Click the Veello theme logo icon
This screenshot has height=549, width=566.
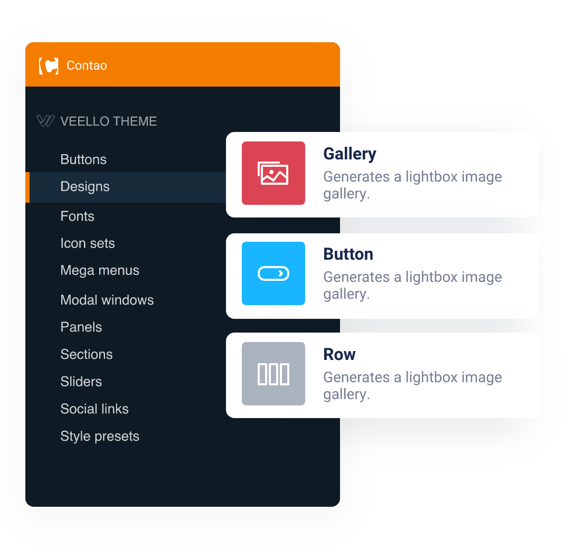point(46,121)
